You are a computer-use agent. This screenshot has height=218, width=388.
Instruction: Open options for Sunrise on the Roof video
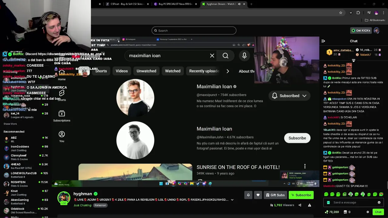click(x=305, y=166)
